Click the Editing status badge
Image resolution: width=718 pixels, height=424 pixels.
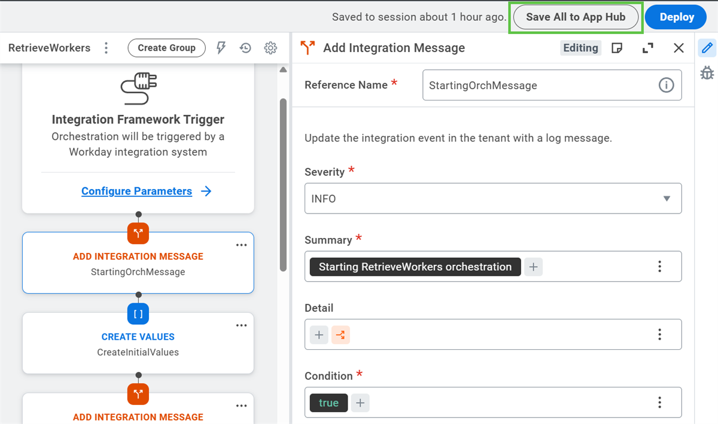click(x=580, y=48)
